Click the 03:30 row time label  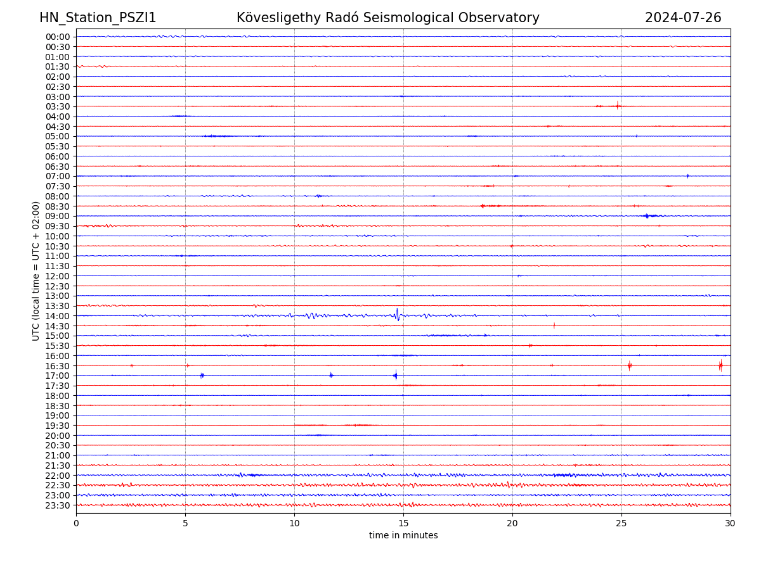[x=58, y=106]
